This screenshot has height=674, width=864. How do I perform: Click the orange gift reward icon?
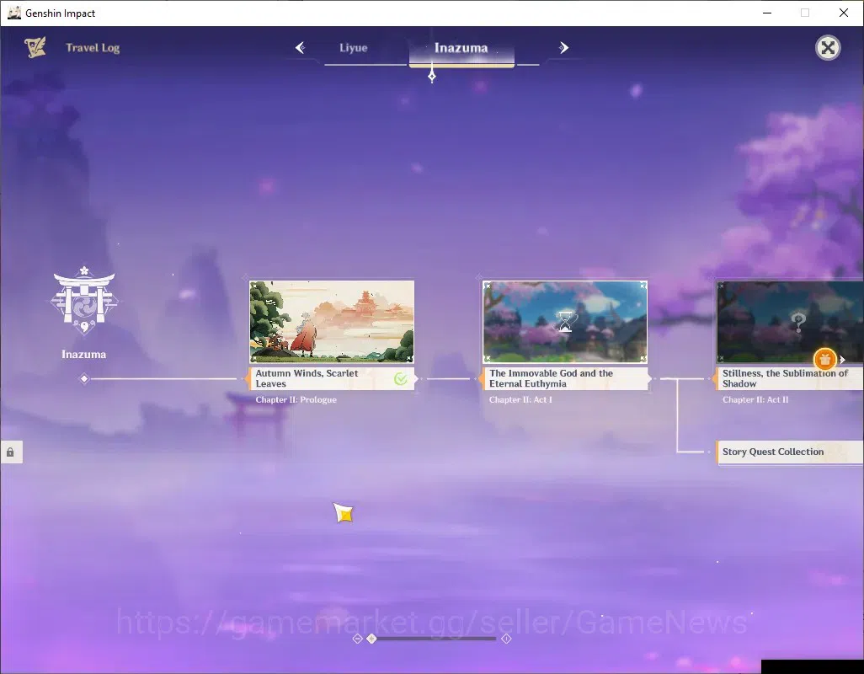coord(825,360)
